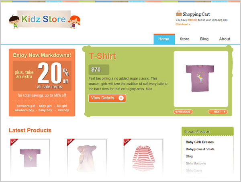The width and height of the screenshot is (241, 182).
Task: Click the Checkout link under Shopping Cart
Action: tap(183, 24)
